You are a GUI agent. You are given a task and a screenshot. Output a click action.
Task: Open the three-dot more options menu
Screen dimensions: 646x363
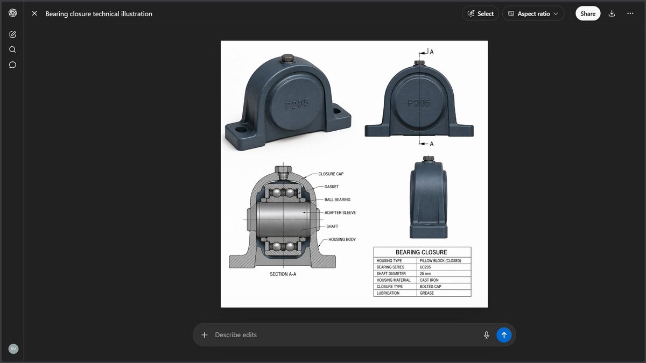(630, 13)
